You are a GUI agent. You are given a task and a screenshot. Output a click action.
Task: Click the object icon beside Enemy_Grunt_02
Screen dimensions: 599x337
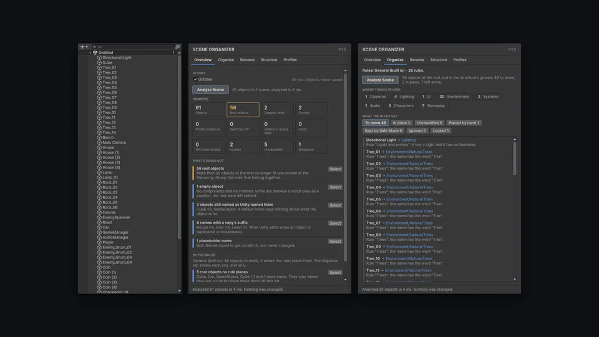[99, 252]
